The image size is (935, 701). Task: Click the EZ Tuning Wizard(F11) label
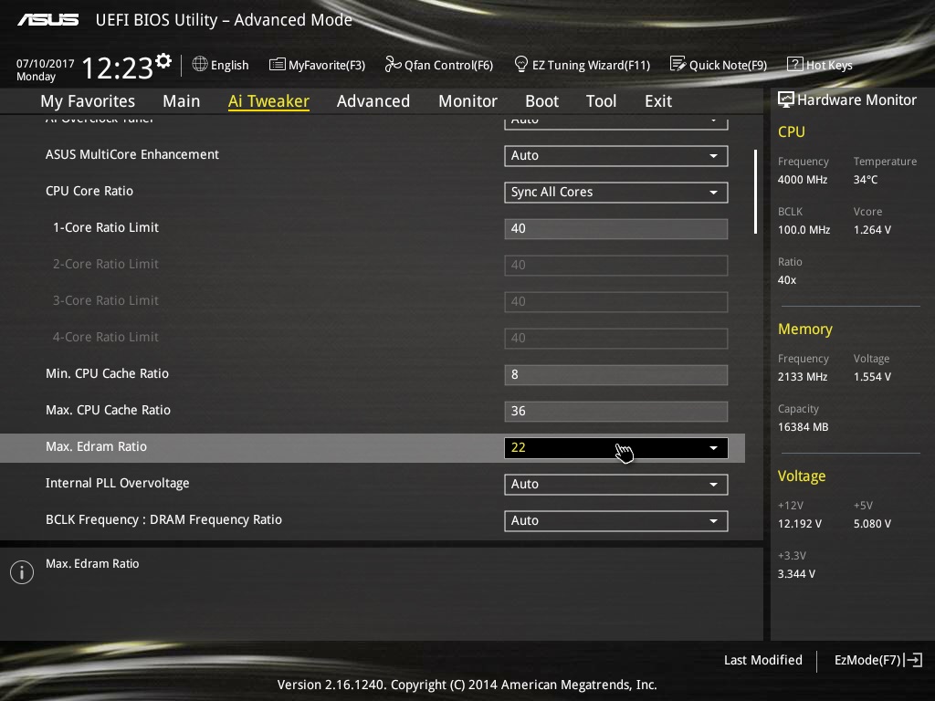click(x=591, y=65)
